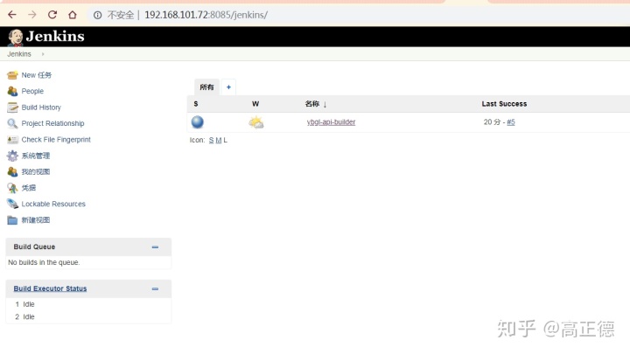This screenshot has width=630, height=354.
Task: Open the 凭据 link
Action: coord(29,188)
